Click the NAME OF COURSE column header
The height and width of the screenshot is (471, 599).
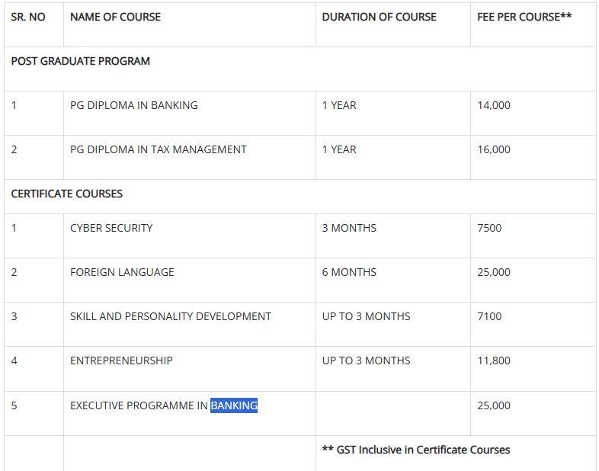115,17
